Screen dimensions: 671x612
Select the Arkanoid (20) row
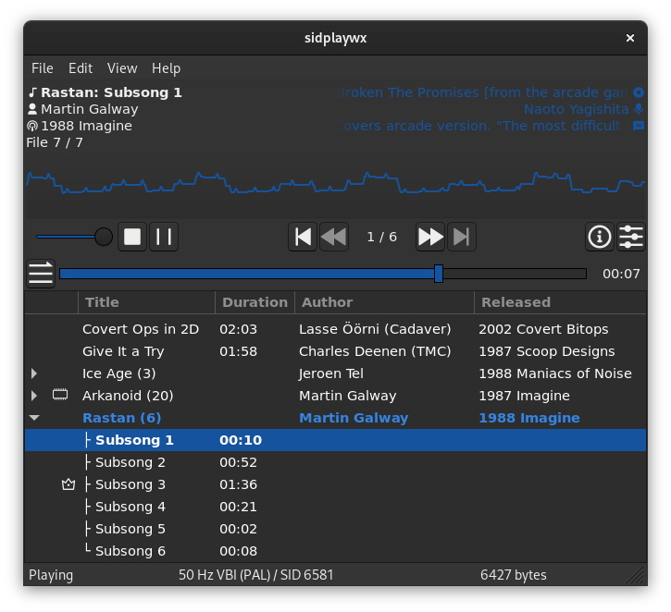[335, 396]
